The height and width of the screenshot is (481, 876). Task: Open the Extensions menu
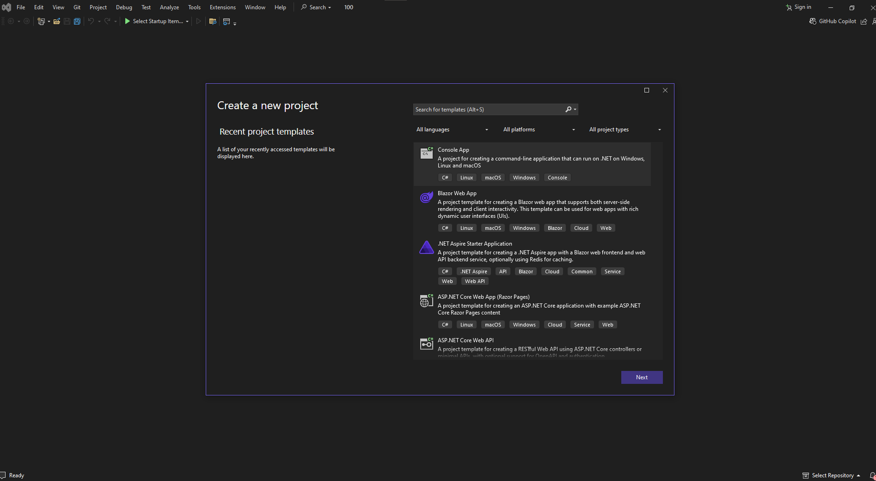pos(222,7)
